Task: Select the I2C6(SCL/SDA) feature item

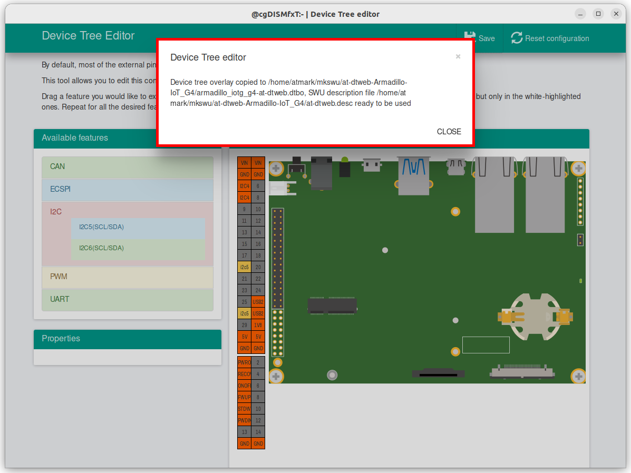Action: (x=138, y=248)
